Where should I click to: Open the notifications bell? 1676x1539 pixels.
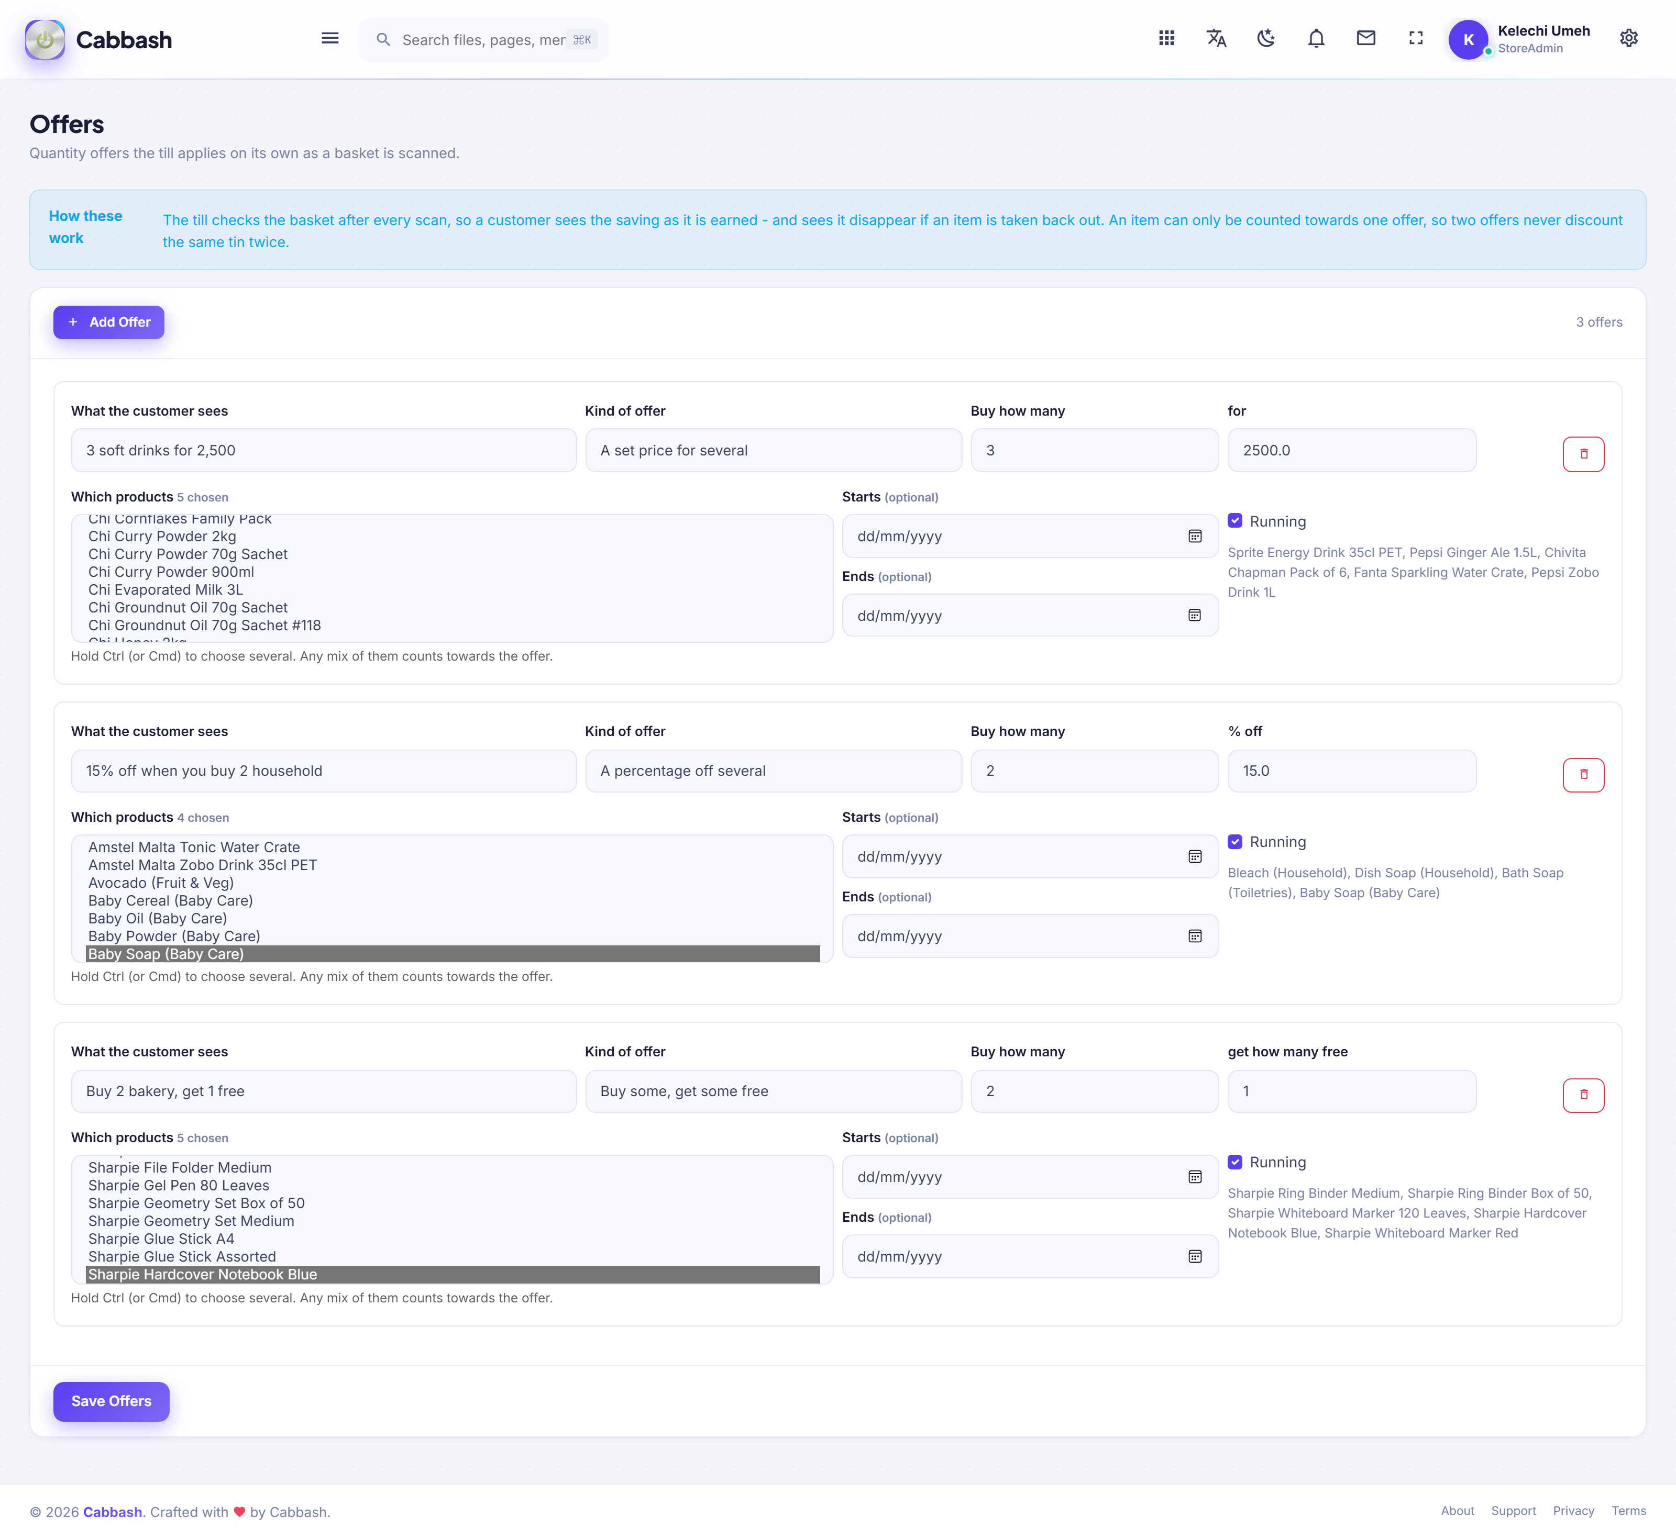[1316, 38]
